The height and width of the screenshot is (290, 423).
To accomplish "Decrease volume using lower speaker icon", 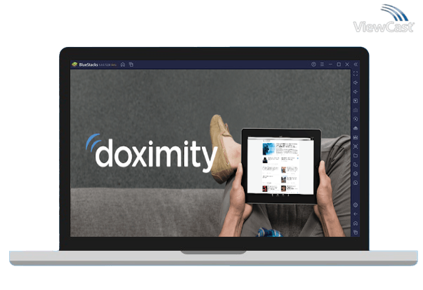I will click(x=356, y=92).
